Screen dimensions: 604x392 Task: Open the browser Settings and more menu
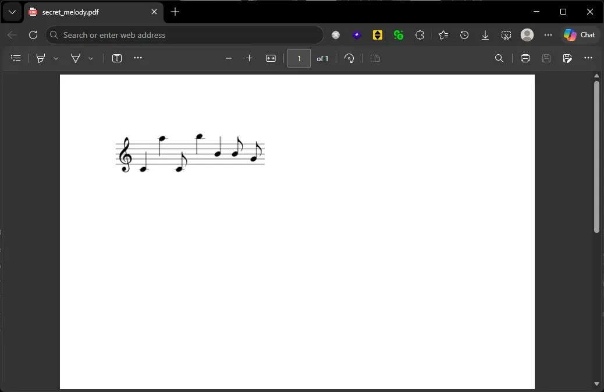548,35
